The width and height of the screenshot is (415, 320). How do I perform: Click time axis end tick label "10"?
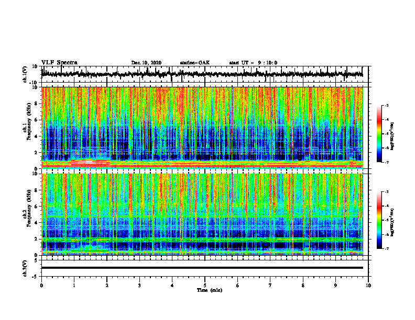[x=368, y=285]
